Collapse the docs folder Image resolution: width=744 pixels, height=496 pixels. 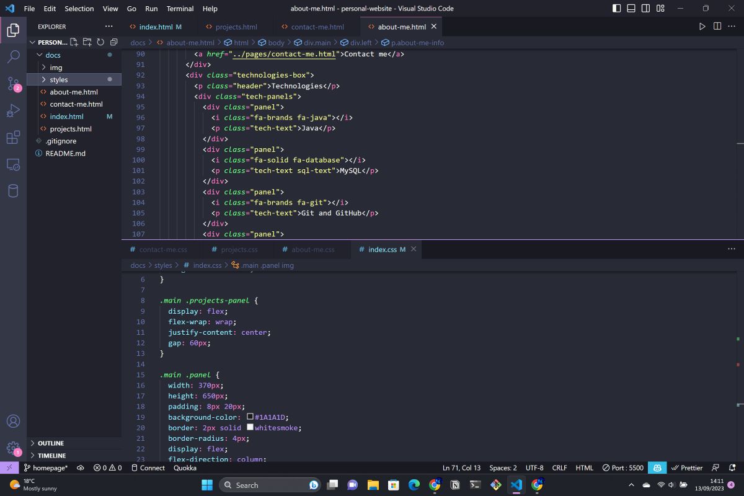pos(53,55)
